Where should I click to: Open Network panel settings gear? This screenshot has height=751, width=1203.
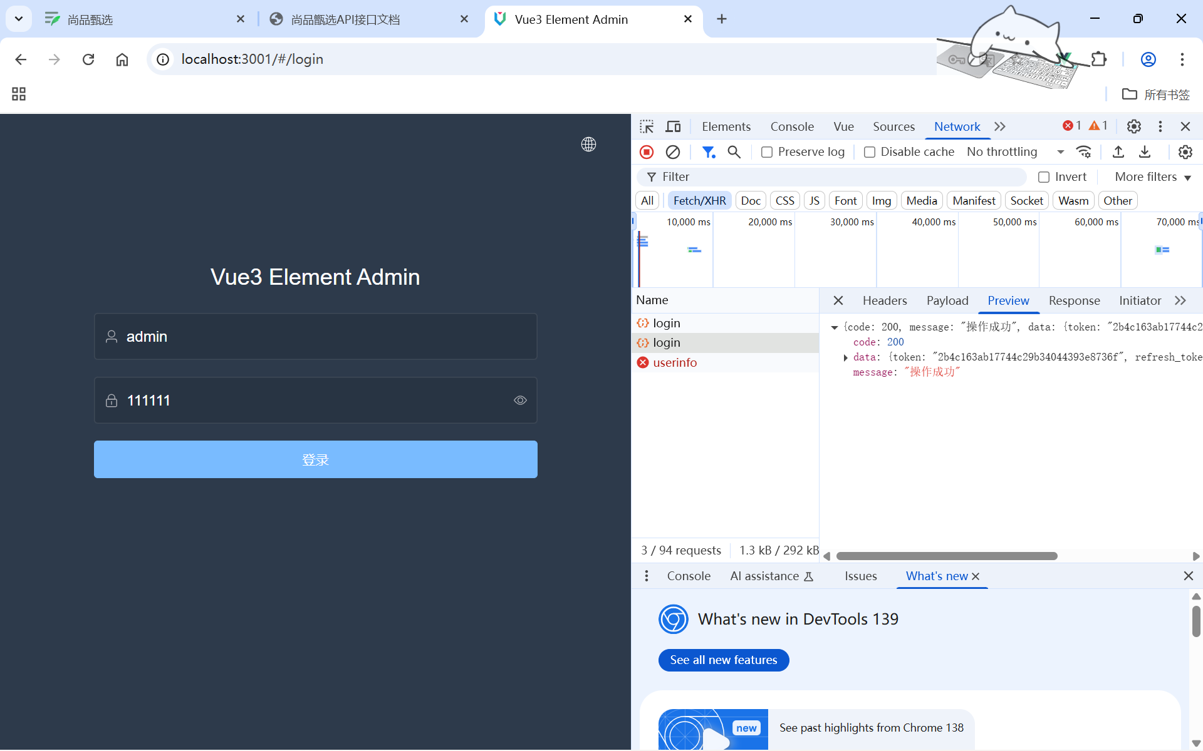[x=1185, y=152]
